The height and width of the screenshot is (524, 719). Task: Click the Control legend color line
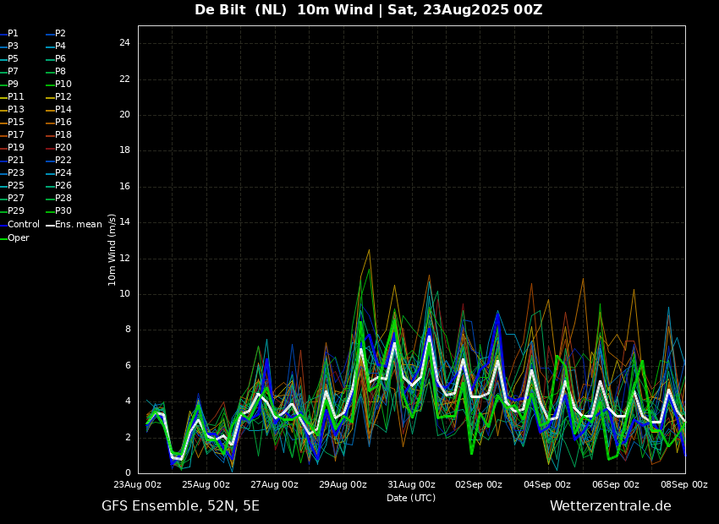click(3, 225)
